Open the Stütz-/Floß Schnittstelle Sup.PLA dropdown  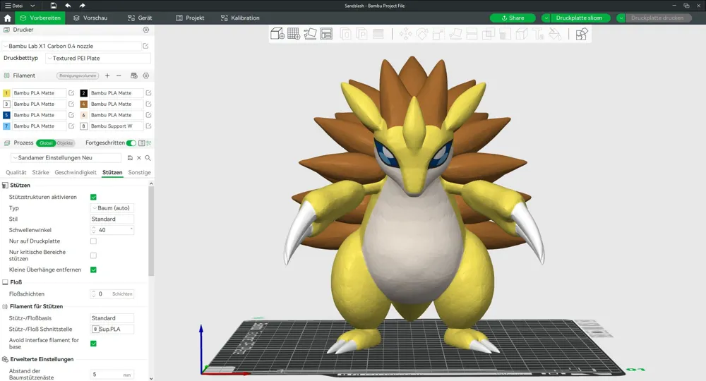coord(112,329)
